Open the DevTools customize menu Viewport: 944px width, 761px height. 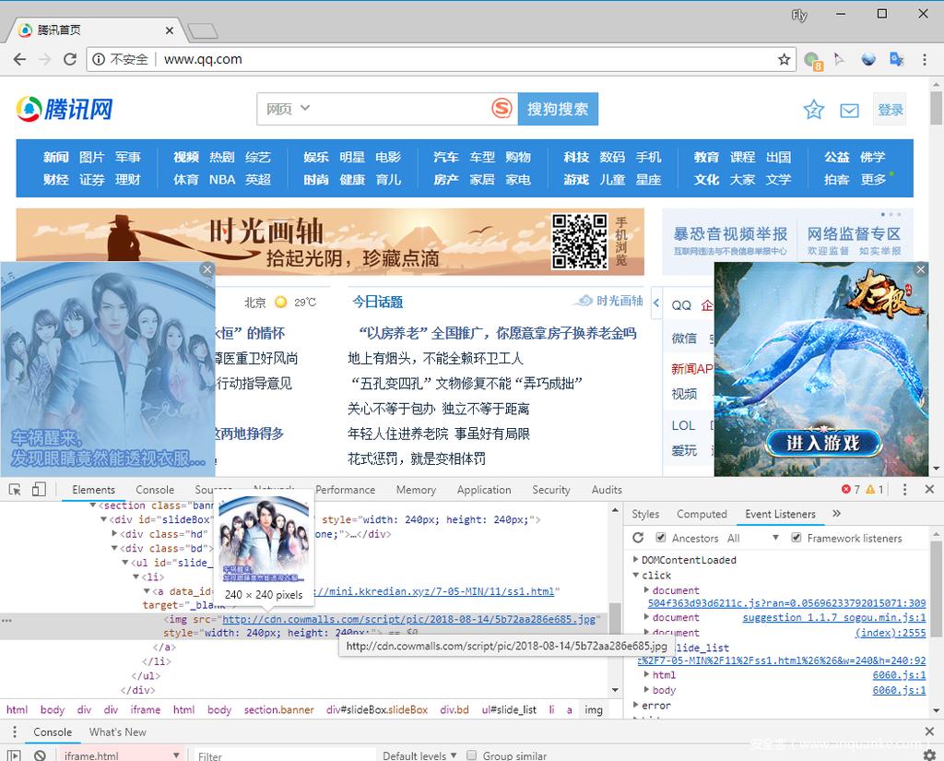click(905, 489)
